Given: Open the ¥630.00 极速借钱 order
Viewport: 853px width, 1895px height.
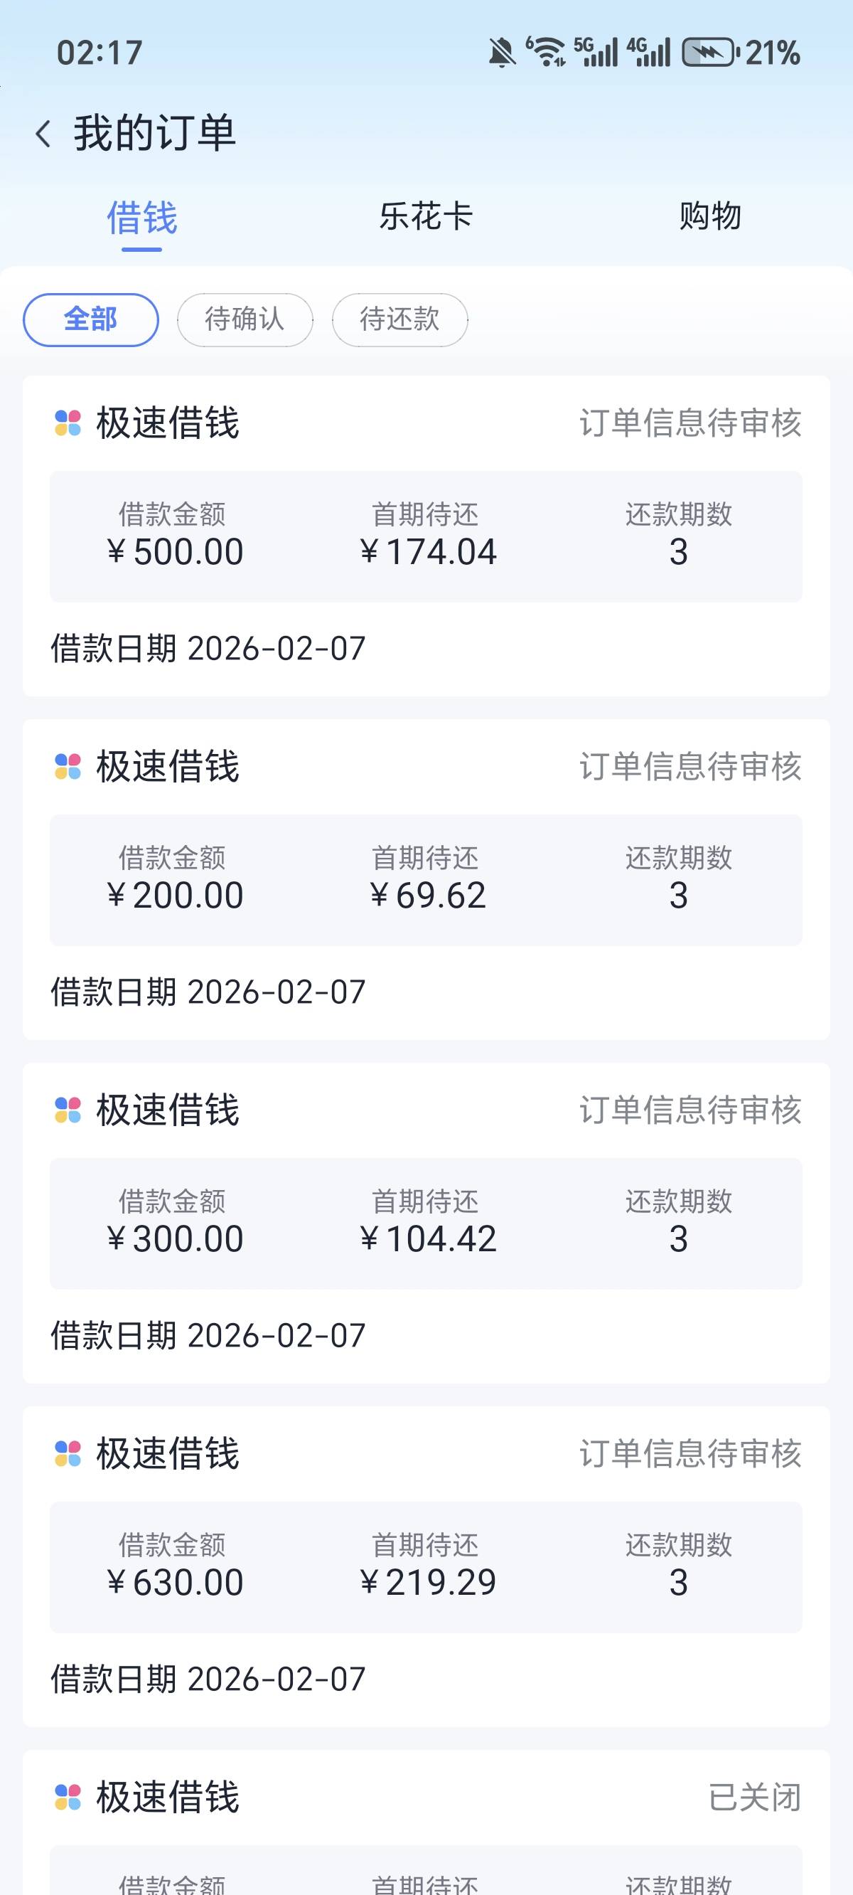Looking at the screenshot, I should tap(426, 1567).
